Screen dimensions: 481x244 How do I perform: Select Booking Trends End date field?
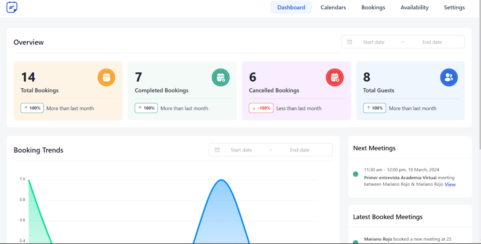click(300, 150)
